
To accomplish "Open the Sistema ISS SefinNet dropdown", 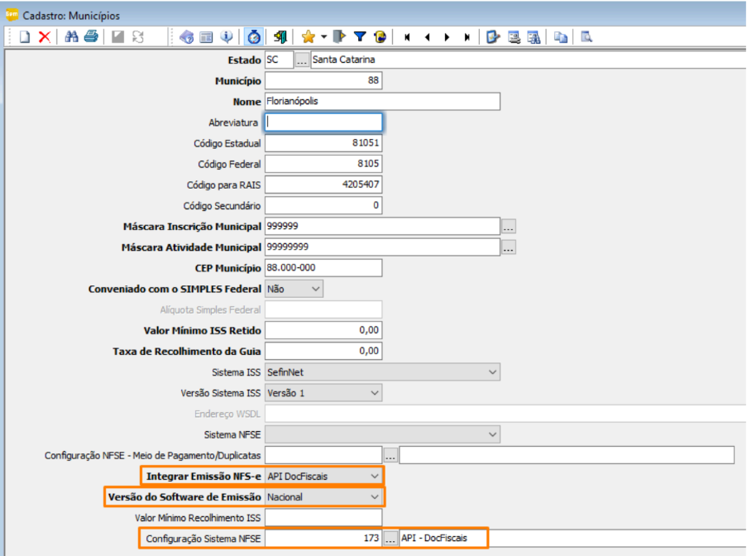I will pos(382,372).
